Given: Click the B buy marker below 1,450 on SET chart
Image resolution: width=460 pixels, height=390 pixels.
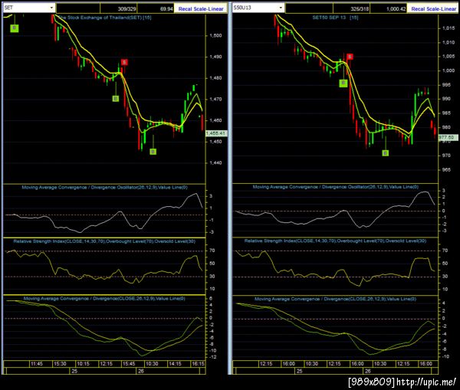Looking at the screenshot, I should click(x=153, y=152).
